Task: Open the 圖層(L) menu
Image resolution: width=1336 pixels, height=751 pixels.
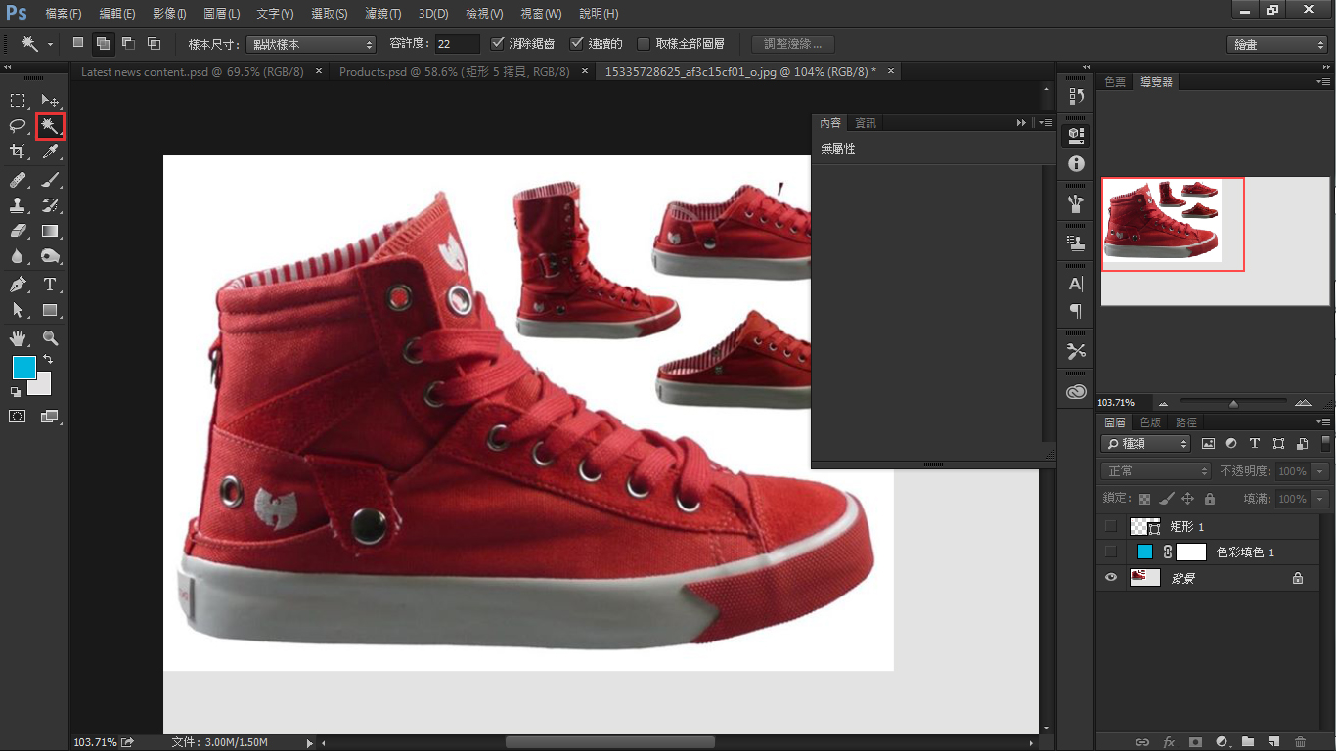Action: 221,14
